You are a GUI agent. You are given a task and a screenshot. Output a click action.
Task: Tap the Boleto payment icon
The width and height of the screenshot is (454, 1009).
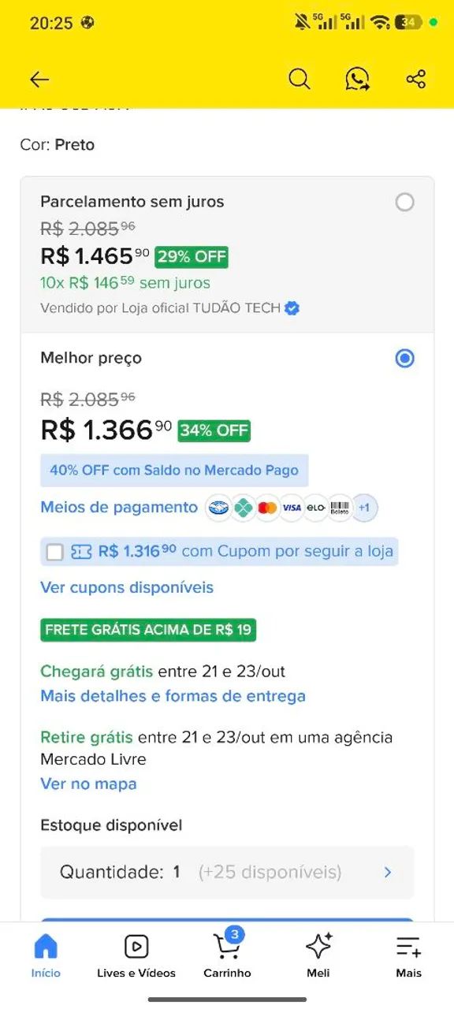pyautogui.click(x=340, y=508)
